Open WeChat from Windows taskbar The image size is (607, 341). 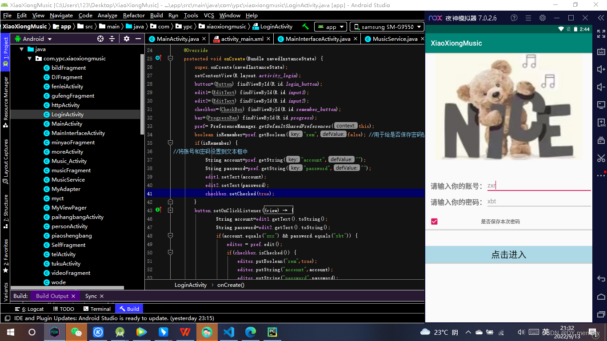click(x=76, y=332)
